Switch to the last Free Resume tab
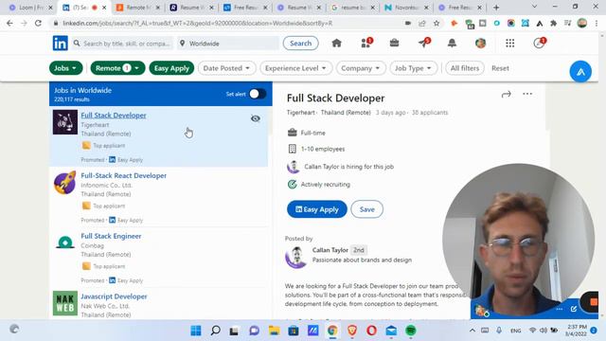The image size is (606, 341). coord(459,8)
